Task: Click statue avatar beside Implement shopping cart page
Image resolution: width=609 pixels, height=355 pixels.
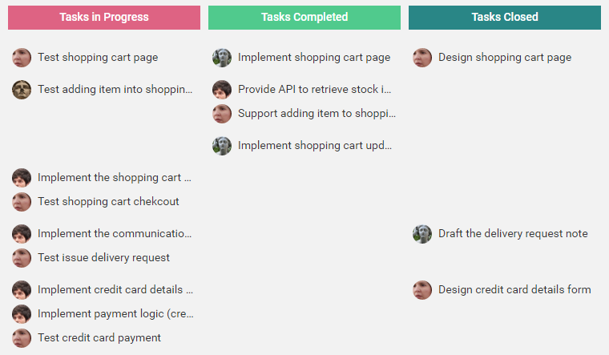Action: 222,58
